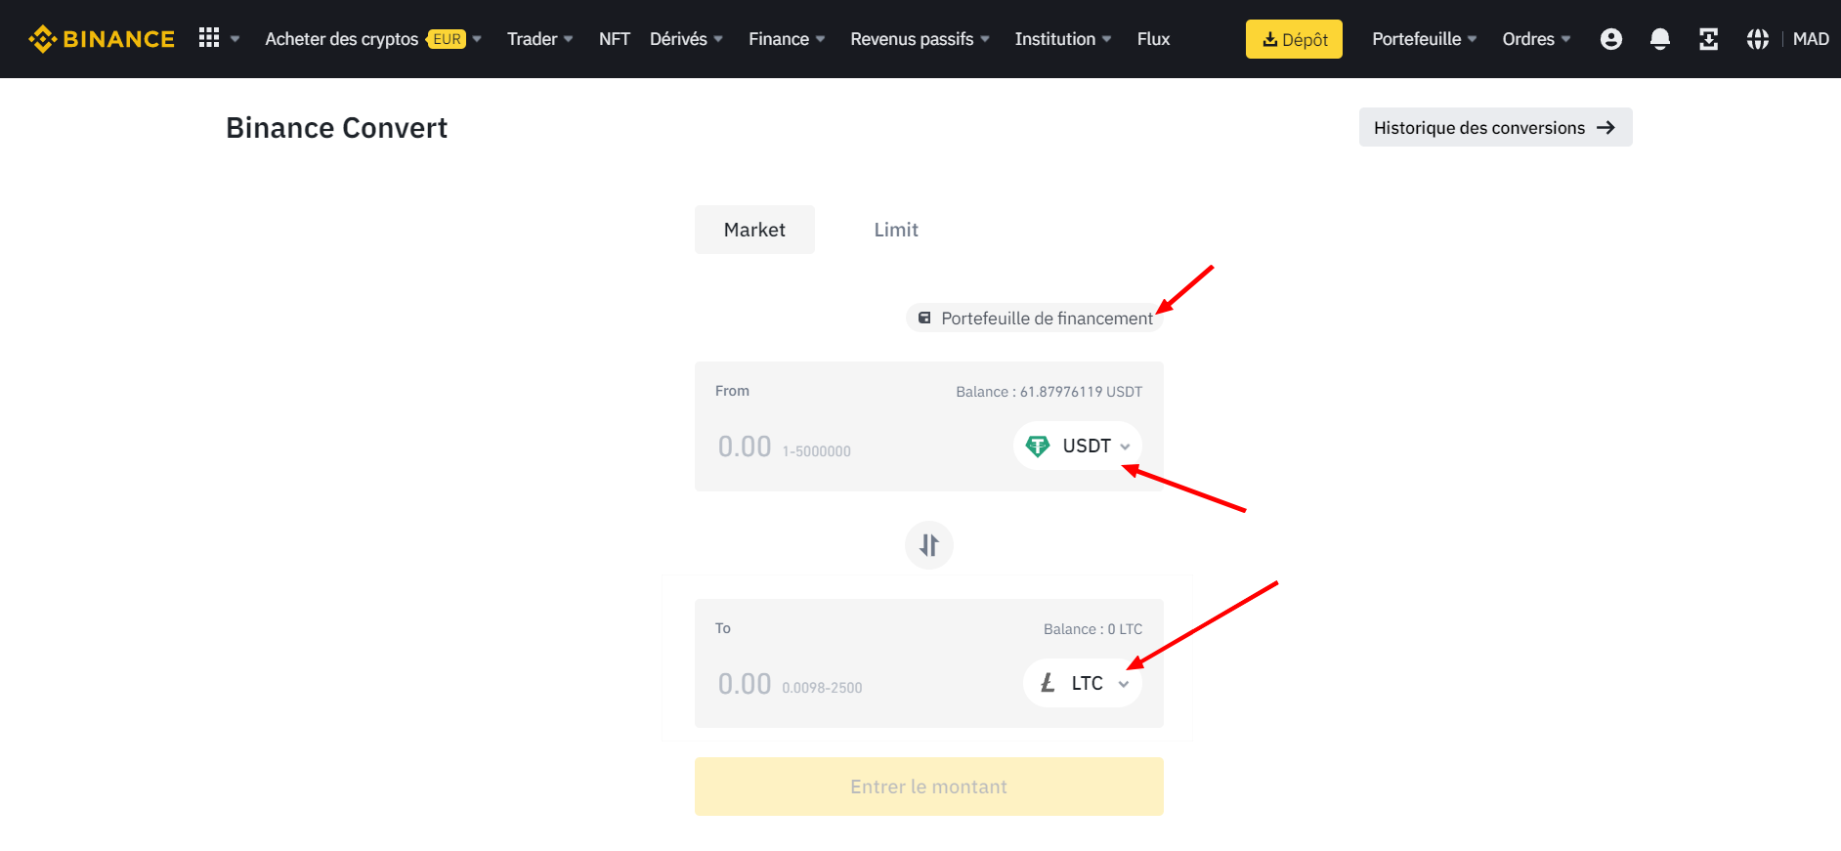Screen dimensions: 1841x851
Task: Open the notifications bell
Action: 1659,39
